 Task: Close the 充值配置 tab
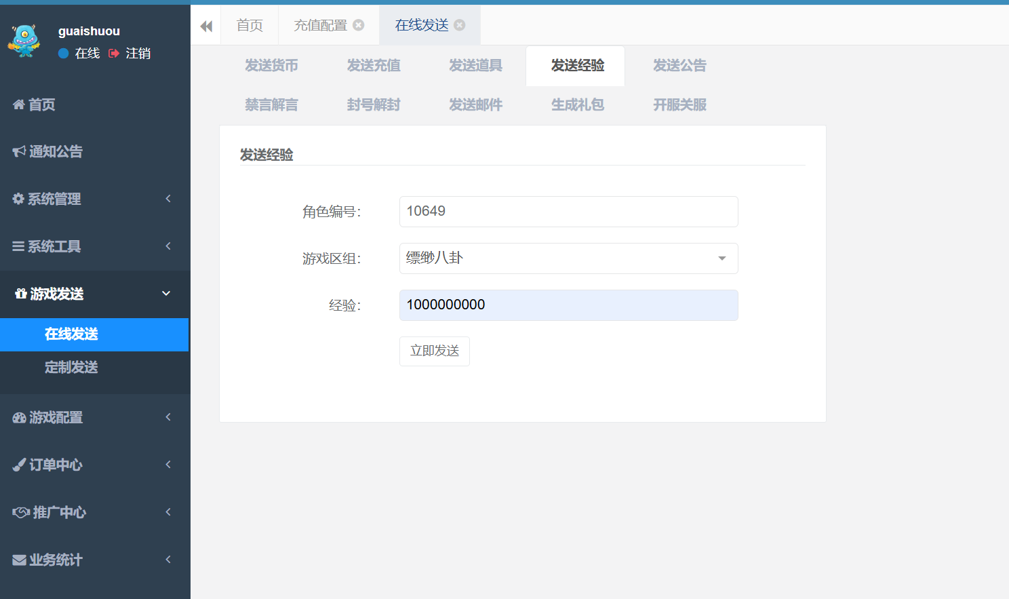359,24
